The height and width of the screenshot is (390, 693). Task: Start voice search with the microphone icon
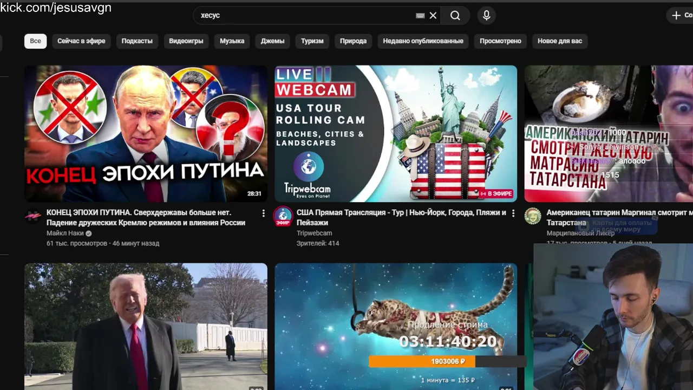pos(486,16)
